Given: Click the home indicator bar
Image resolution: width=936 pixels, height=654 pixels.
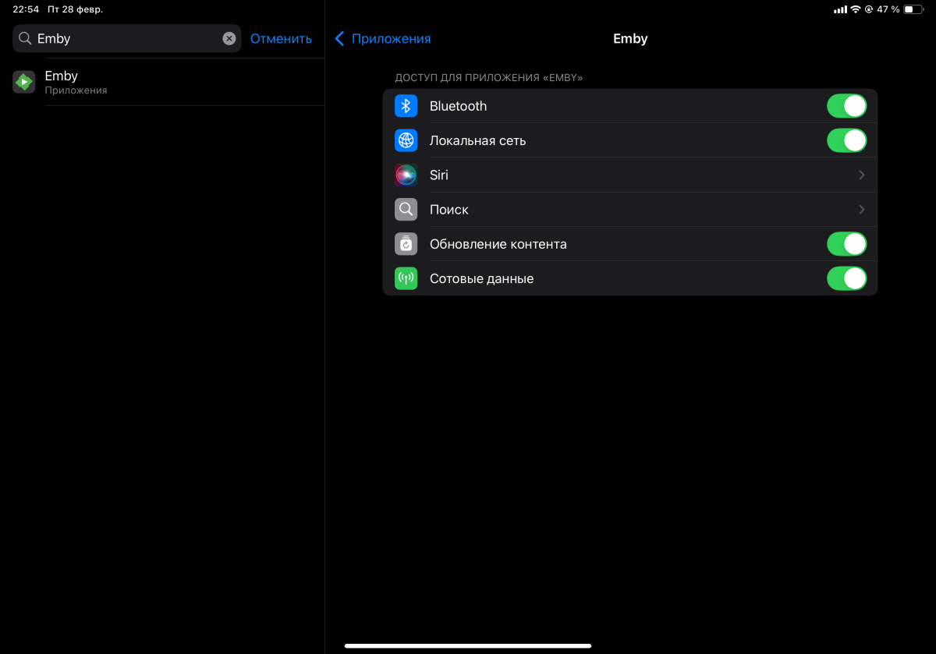Looking at the screenshot, I should (x=468, y=645).
